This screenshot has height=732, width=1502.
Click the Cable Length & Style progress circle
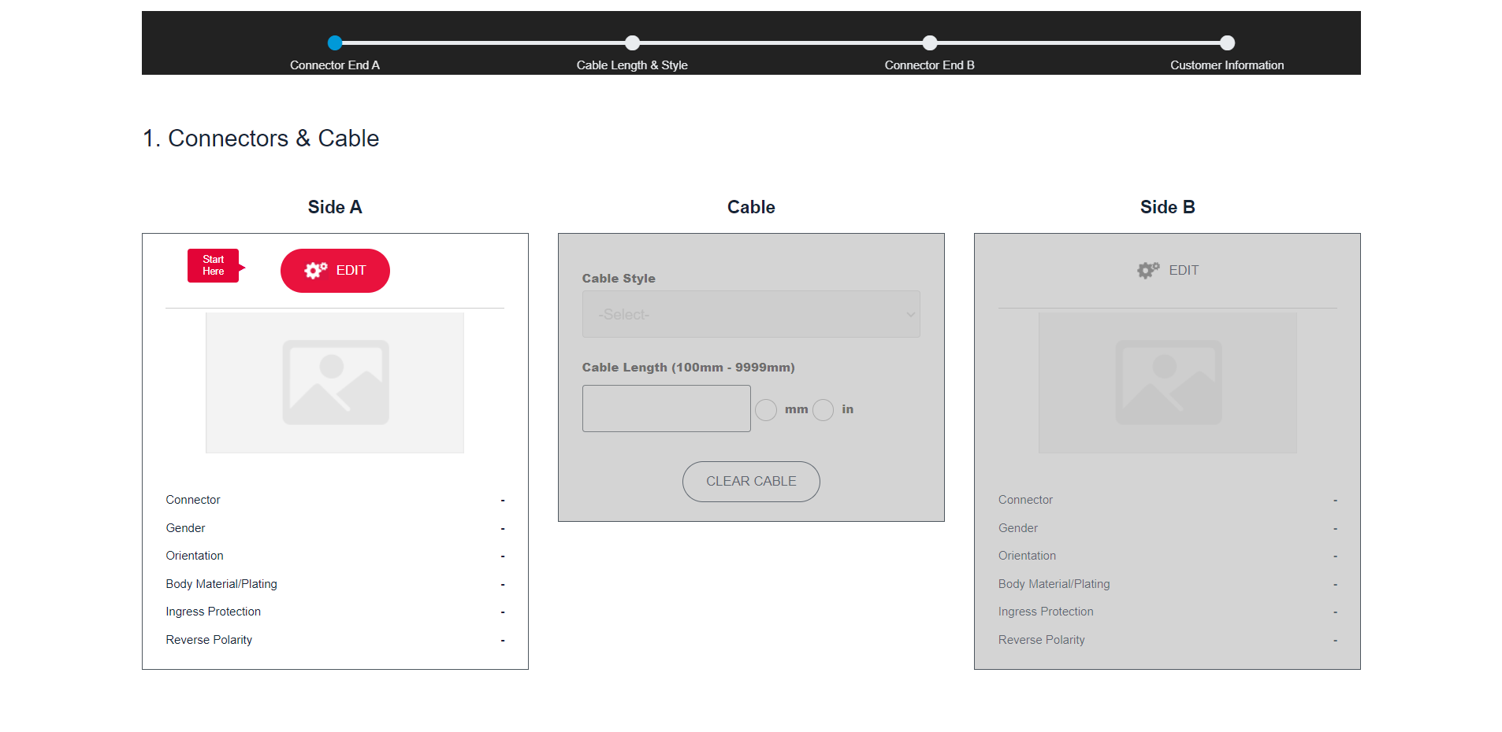(632, 43)
